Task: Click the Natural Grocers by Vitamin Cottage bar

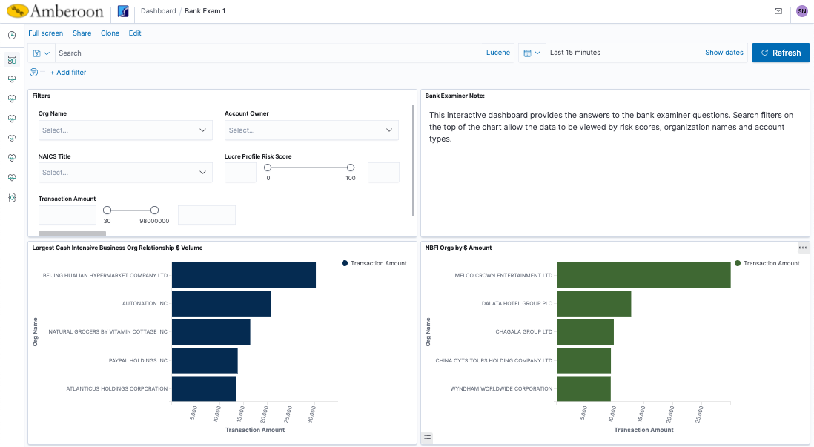Action: click(211, 332)
